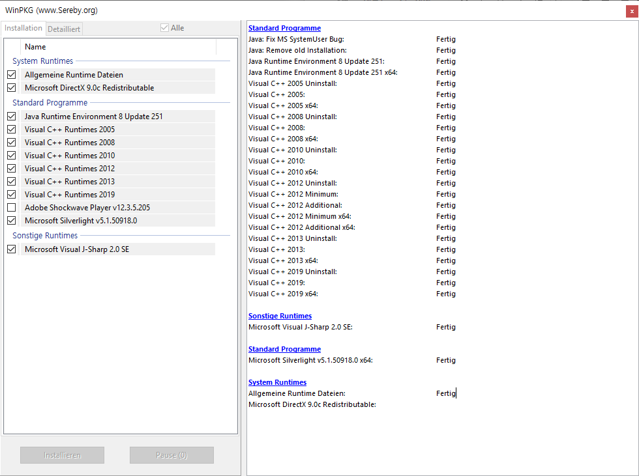The image size is (639, 476).
Task: Select the Microsoft Silverlight v5.1.50918.0 row
Action: click(x=118, y=221)
